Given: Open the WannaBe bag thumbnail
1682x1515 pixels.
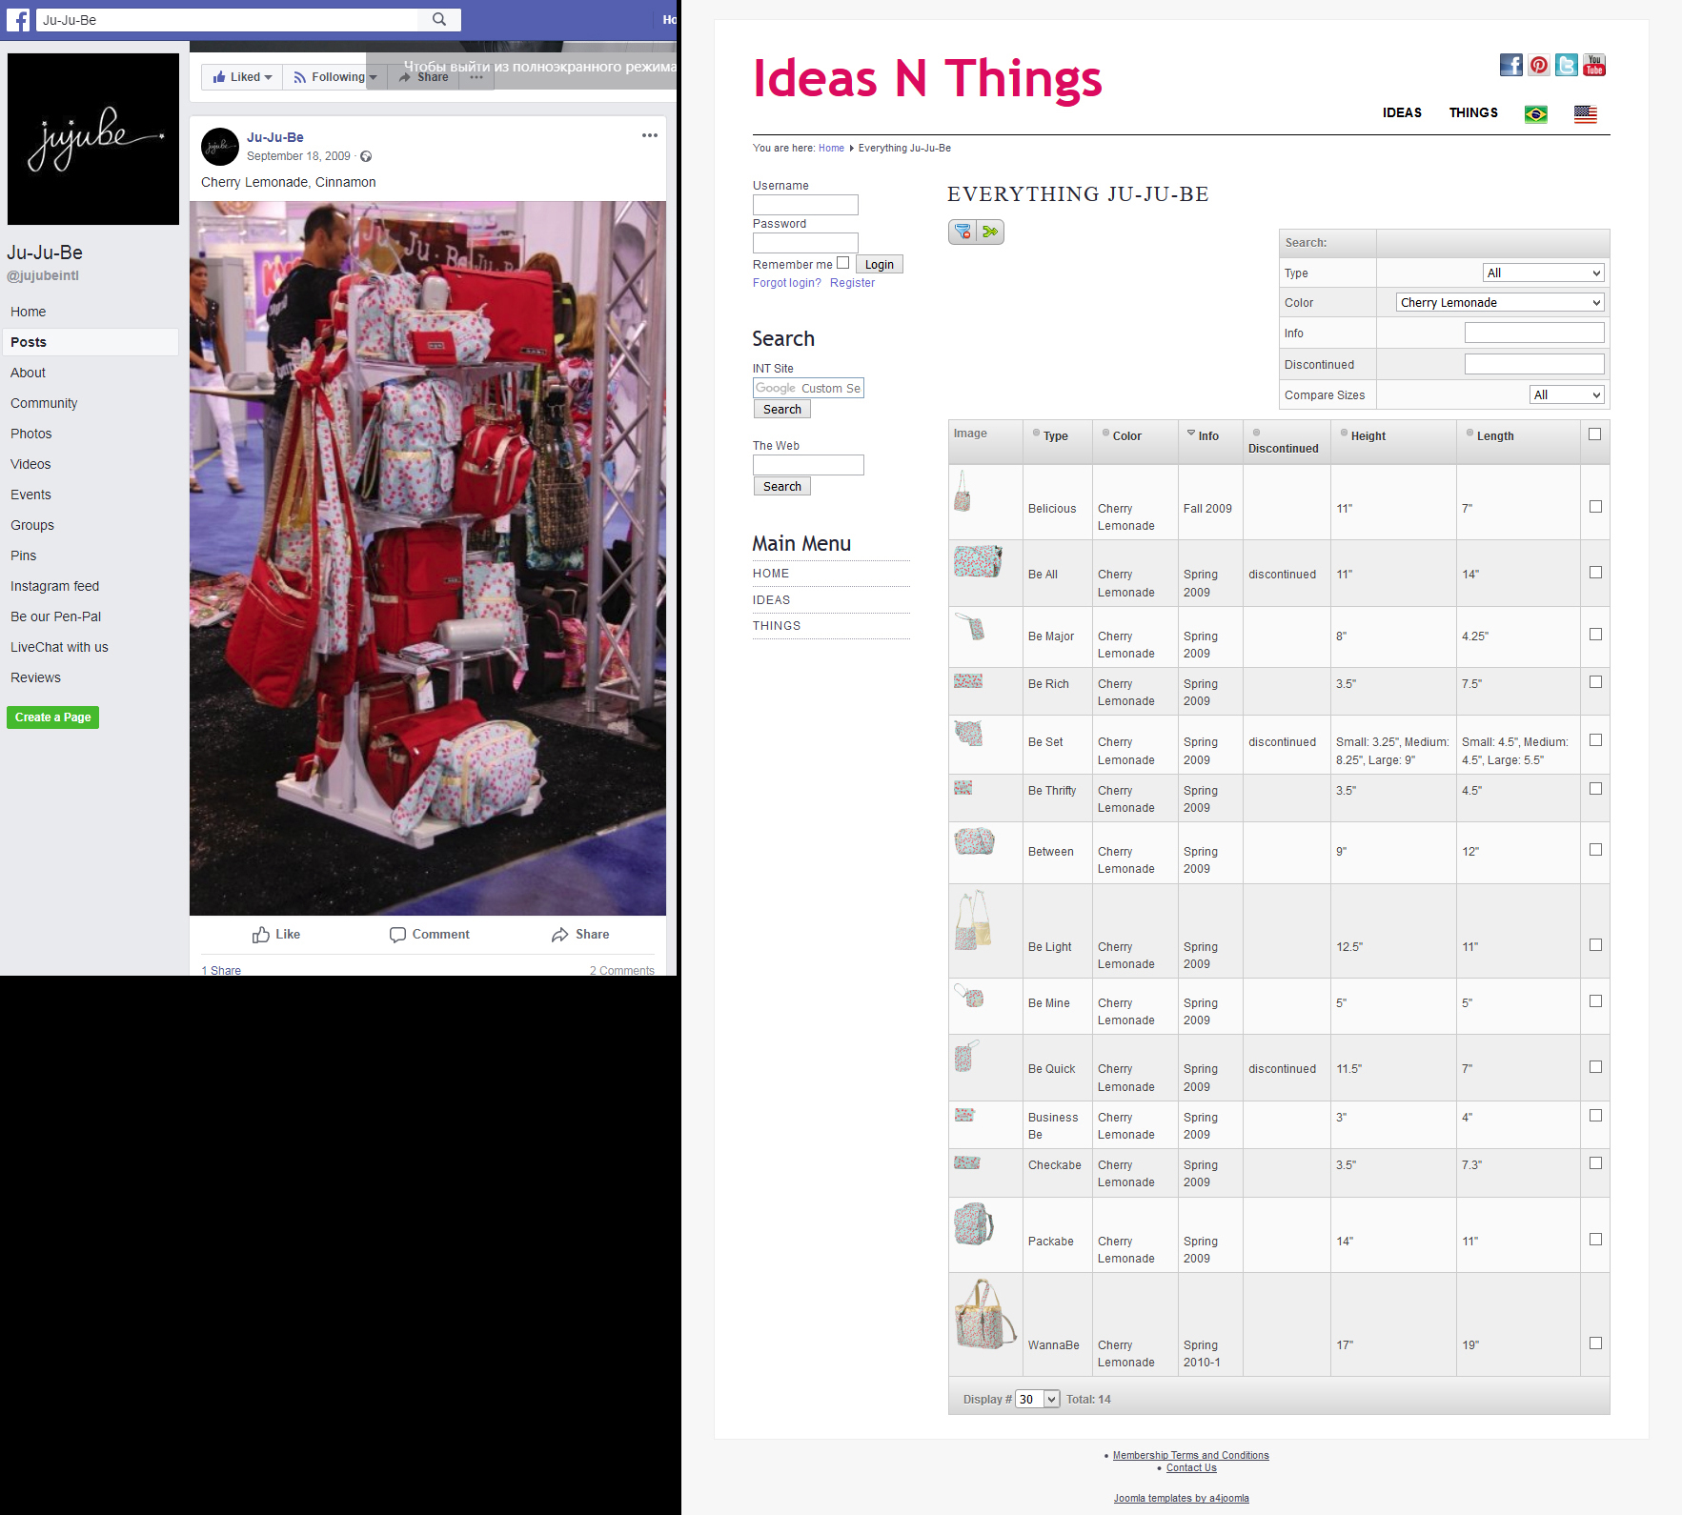Looking at the screenshot, I should coord(985,1314).
